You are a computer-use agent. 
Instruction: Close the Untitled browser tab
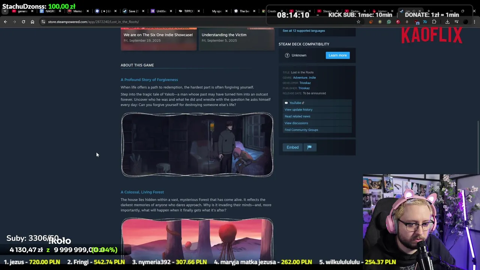click(x=171, y=11)
